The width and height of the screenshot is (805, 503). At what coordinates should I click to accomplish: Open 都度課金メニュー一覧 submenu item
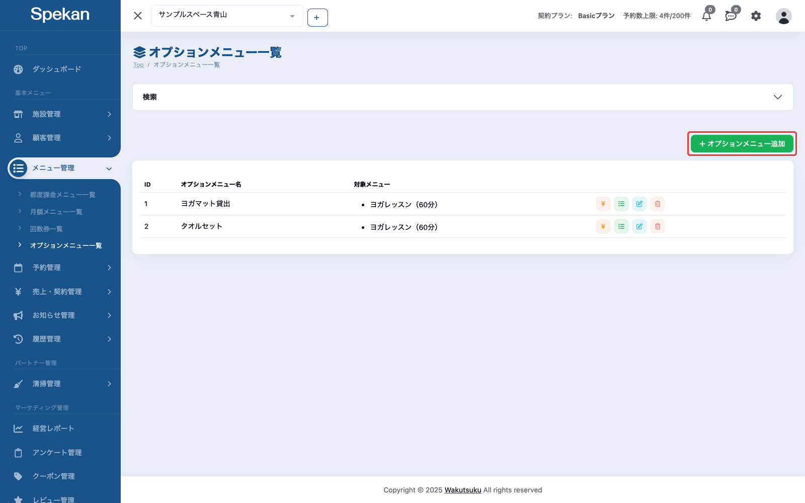pos(62,195)
